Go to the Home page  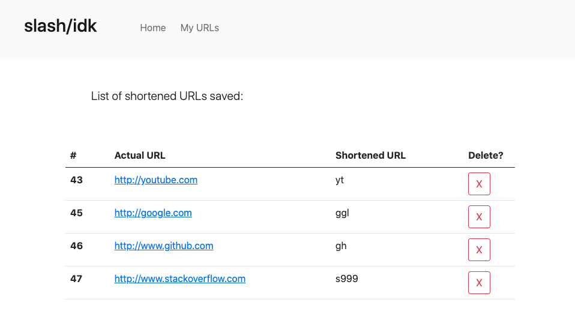point(152,28)
